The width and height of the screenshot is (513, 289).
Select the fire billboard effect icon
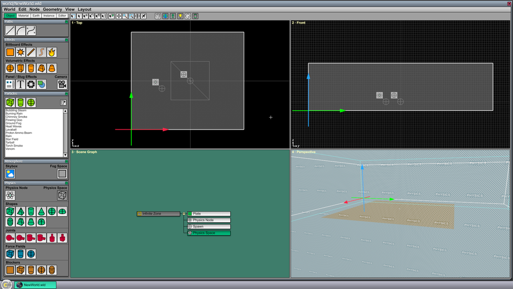tap(52, 52)
